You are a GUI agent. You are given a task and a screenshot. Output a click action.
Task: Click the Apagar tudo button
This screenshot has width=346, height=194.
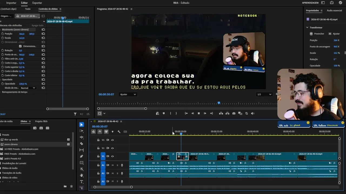pos(38,25)
